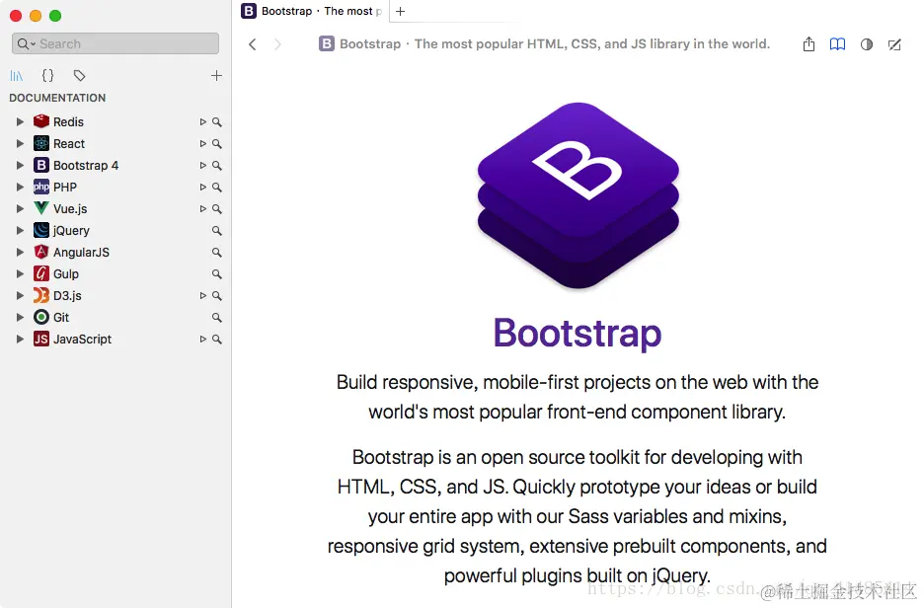Click the DOCUMENTATION section header
The height and width of the screenshot is (608, 924).
57,98
